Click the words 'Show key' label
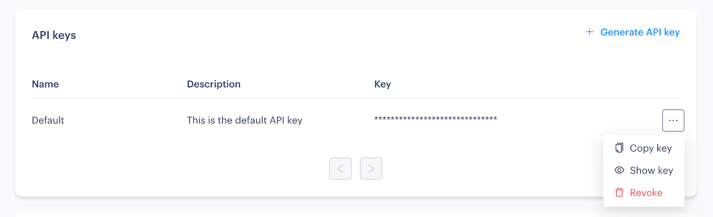This screenshot has height=217, width=713. [652, 170]
